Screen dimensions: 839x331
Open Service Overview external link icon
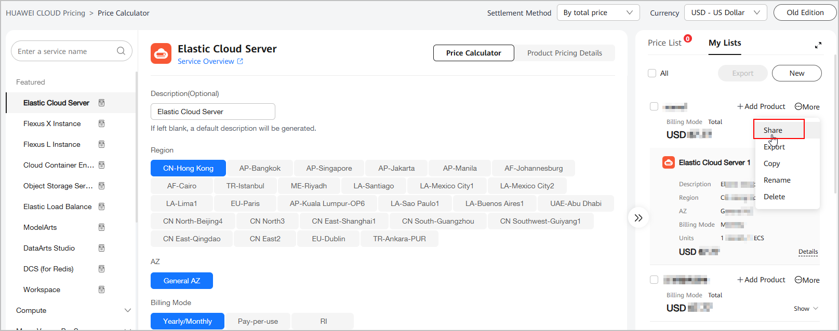pos(240,61)
